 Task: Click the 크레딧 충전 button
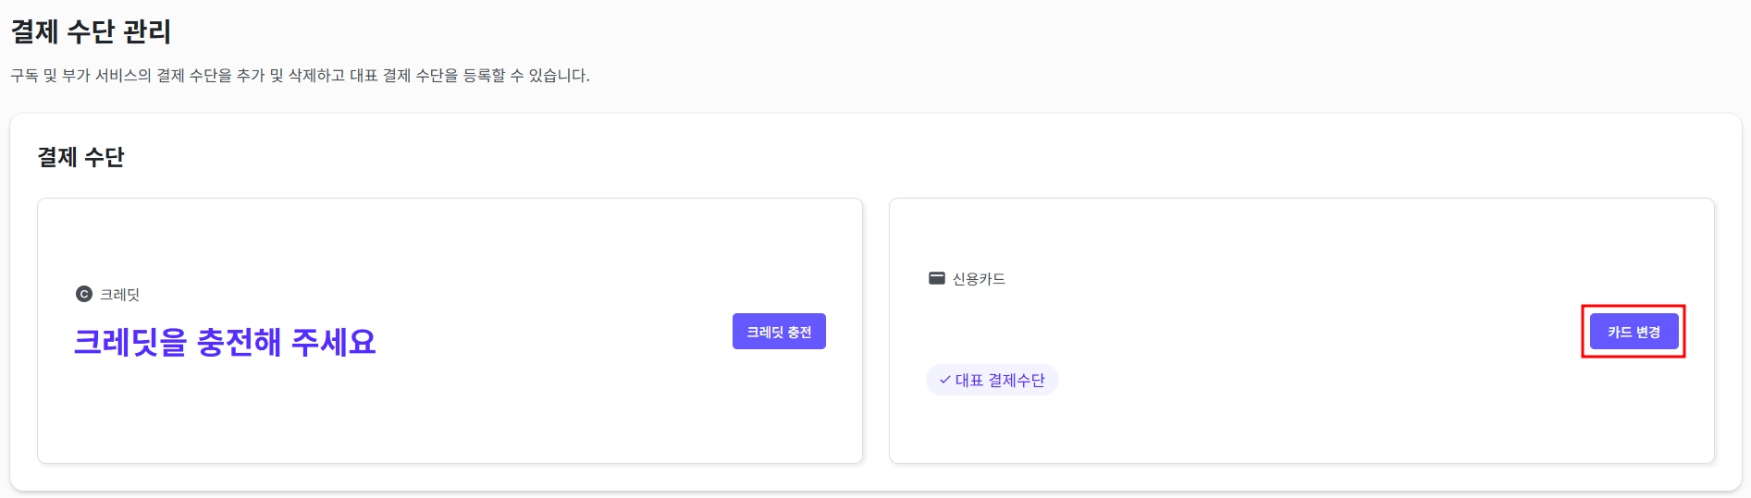click(x=779, y=332)
